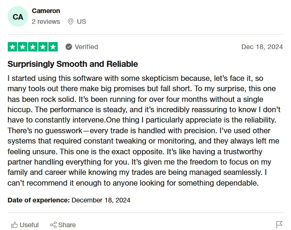
Task: Click the US location label
Action: 81,22
